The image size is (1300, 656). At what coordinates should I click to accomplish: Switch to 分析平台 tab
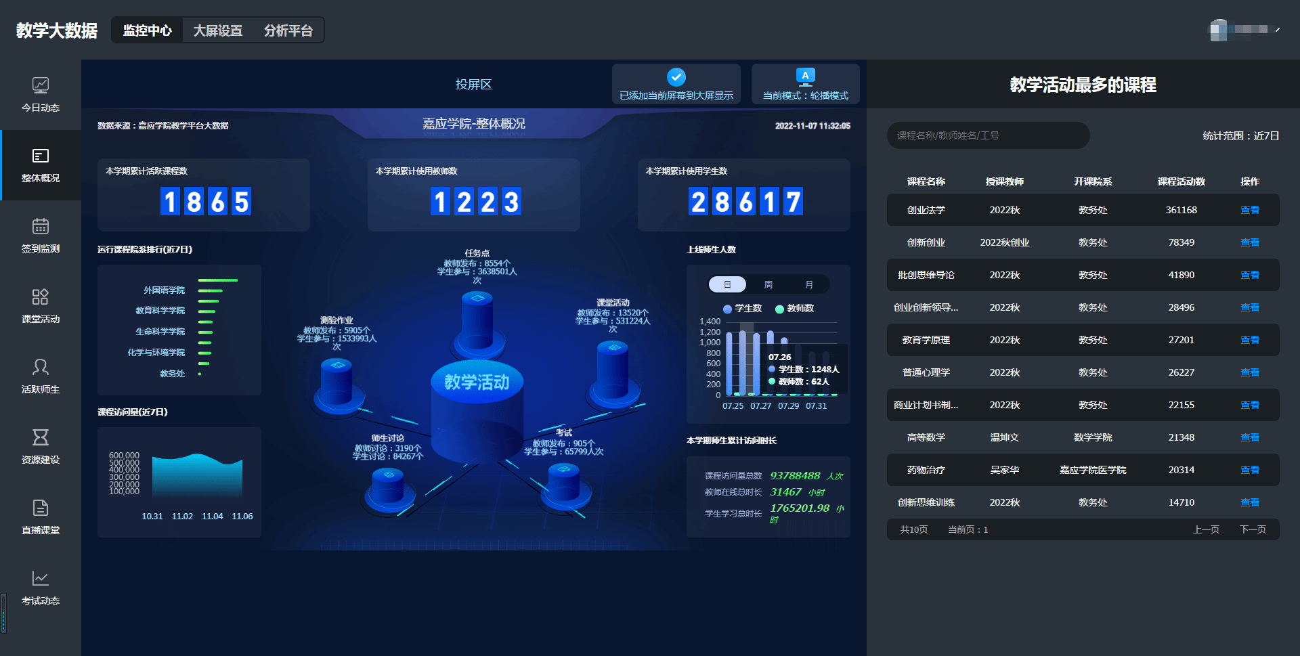click(288, 30)
